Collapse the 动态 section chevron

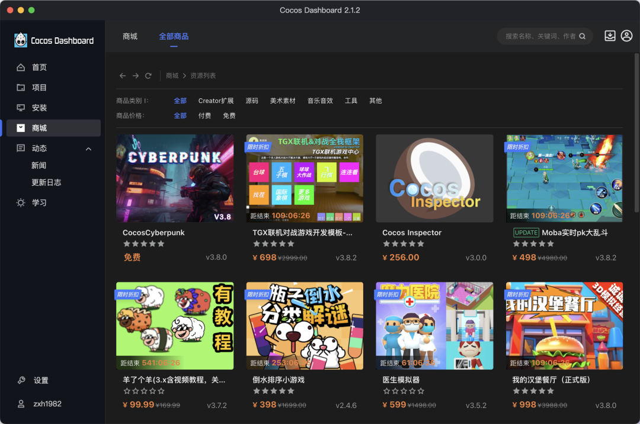point(88,149)
